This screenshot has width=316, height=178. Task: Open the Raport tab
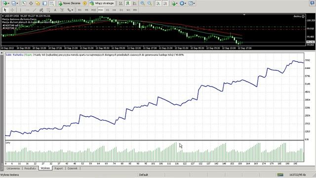tap(59, 168)
